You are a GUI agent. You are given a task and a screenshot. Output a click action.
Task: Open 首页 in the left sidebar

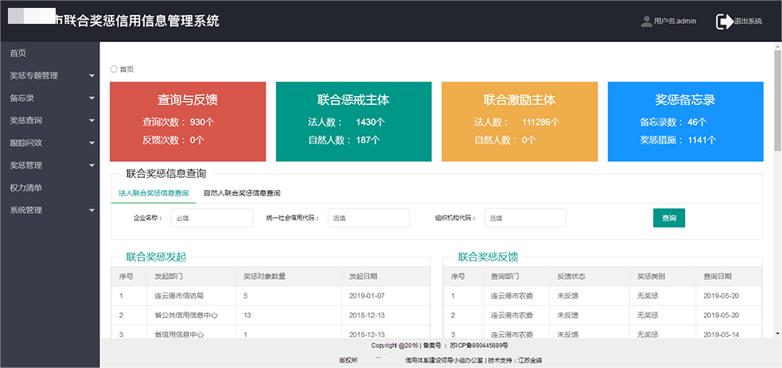(x=18, y=53)
